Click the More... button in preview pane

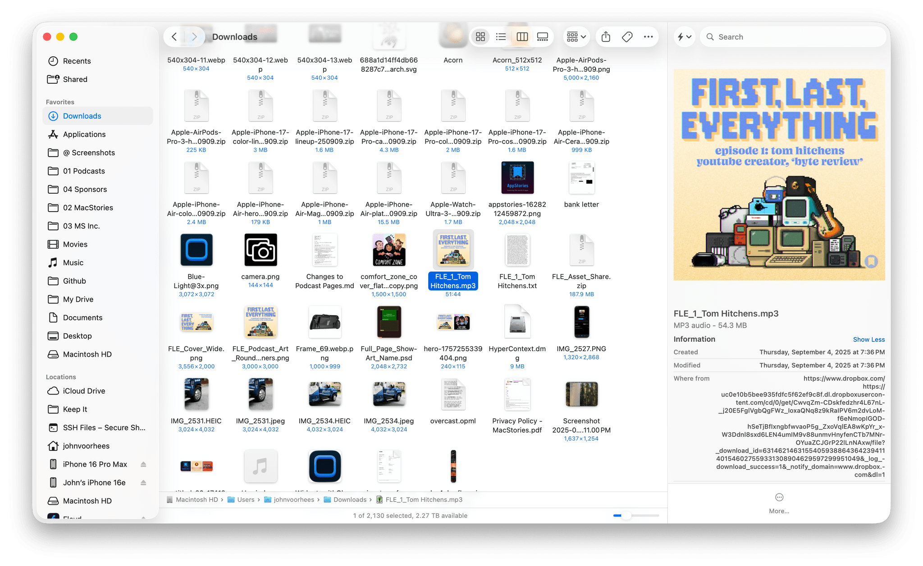coord(779,503)
